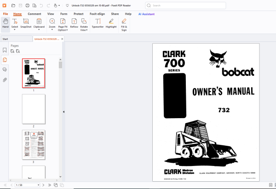The height and width of the screenshot is (189, 276).
Task: Open the File menu
Action: pos(6,14)
